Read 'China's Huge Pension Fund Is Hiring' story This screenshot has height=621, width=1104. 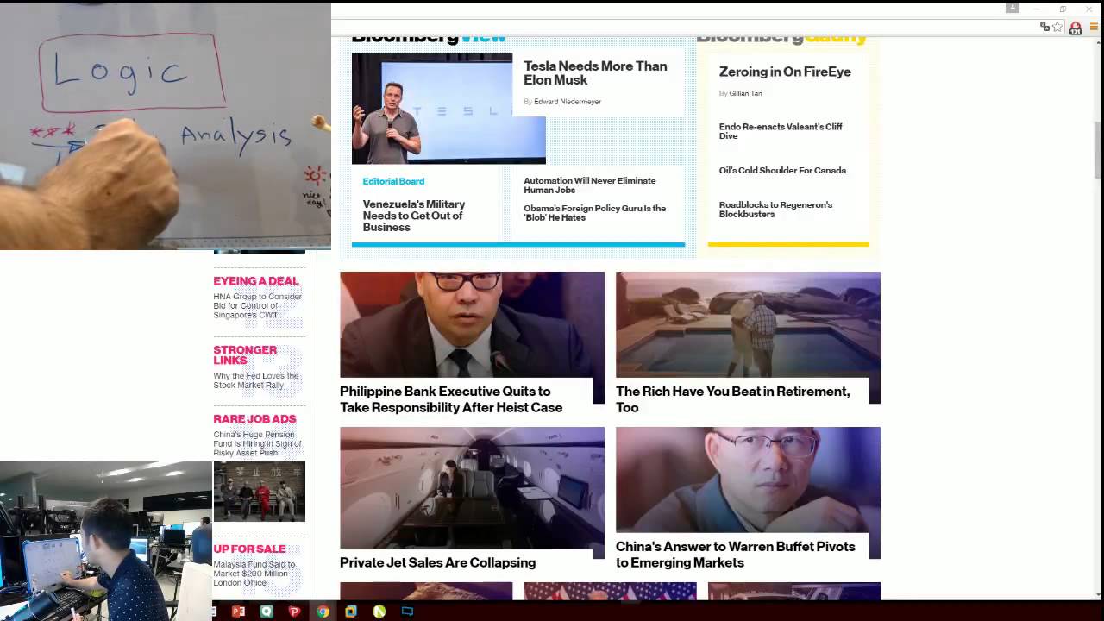click(257, 443)
